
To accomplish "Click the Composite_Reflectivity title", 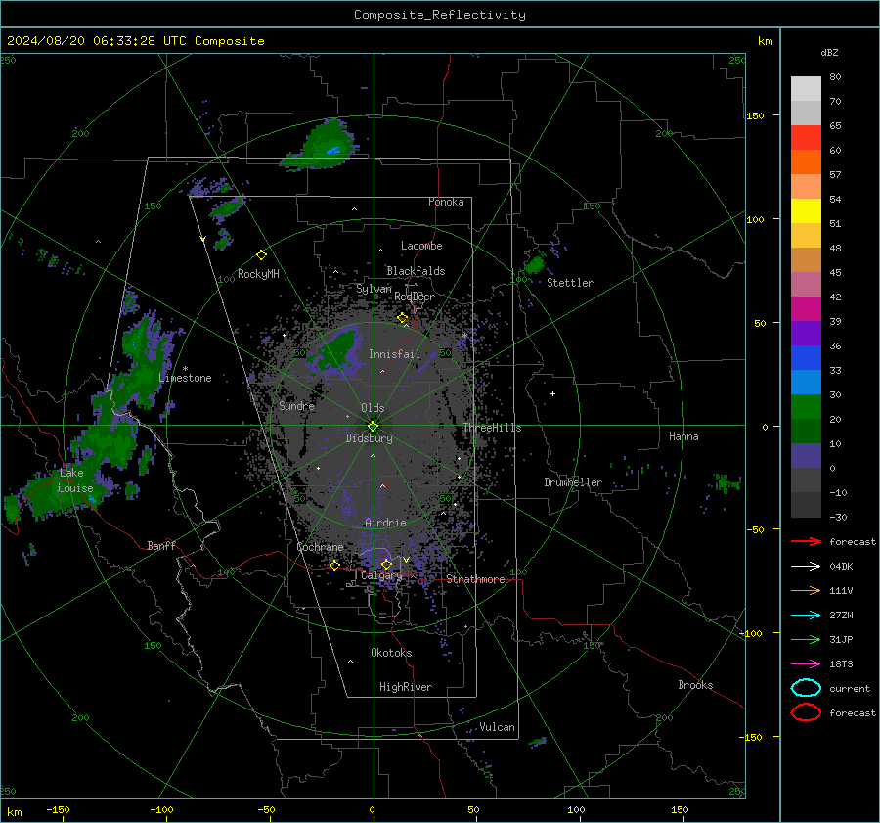I will (440, 15).
